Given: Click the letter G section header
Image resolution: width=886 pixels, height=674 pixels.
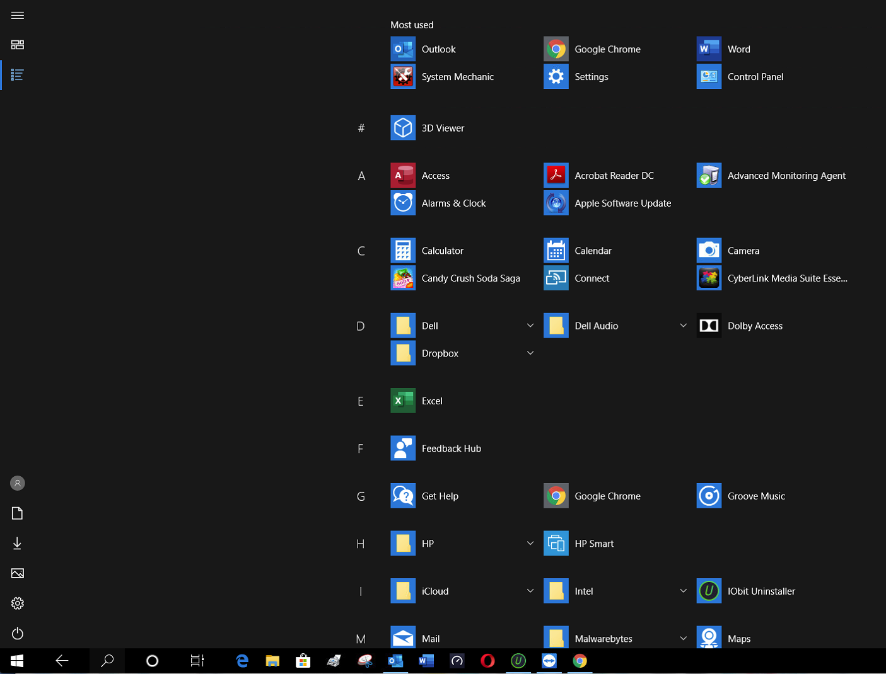Looking at the screenshot, I should coord(361,496).
